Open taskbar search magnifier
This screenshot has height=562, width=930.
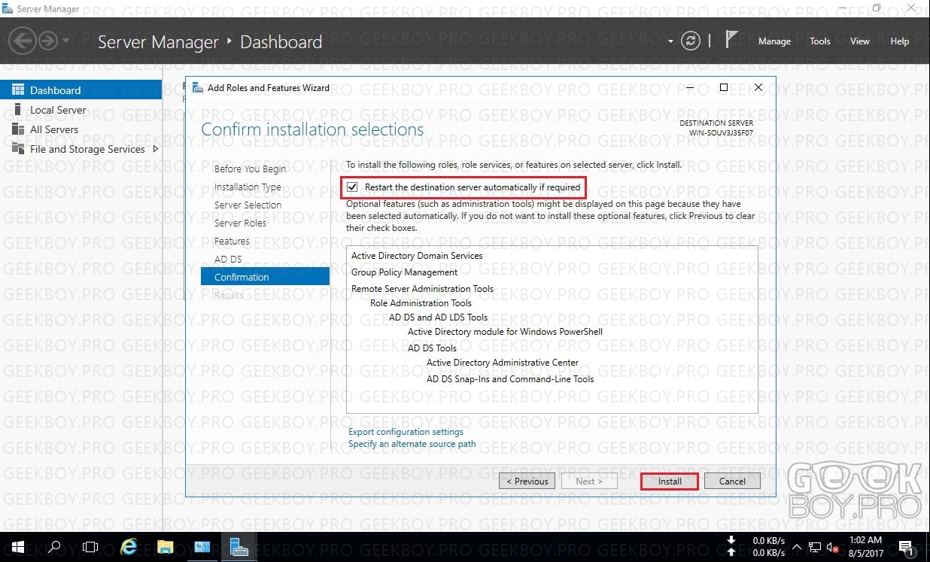[54, 546]
